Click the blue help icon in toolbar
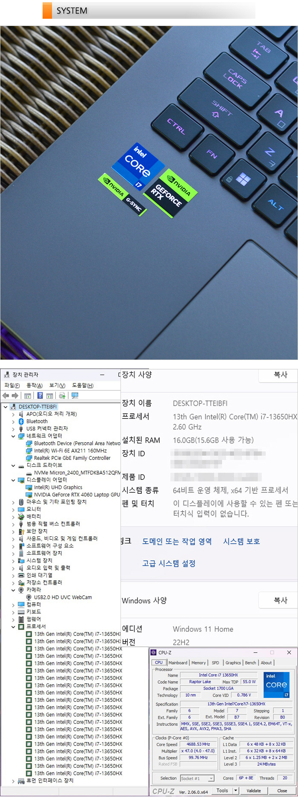298x798 pixels. [40, 395]
